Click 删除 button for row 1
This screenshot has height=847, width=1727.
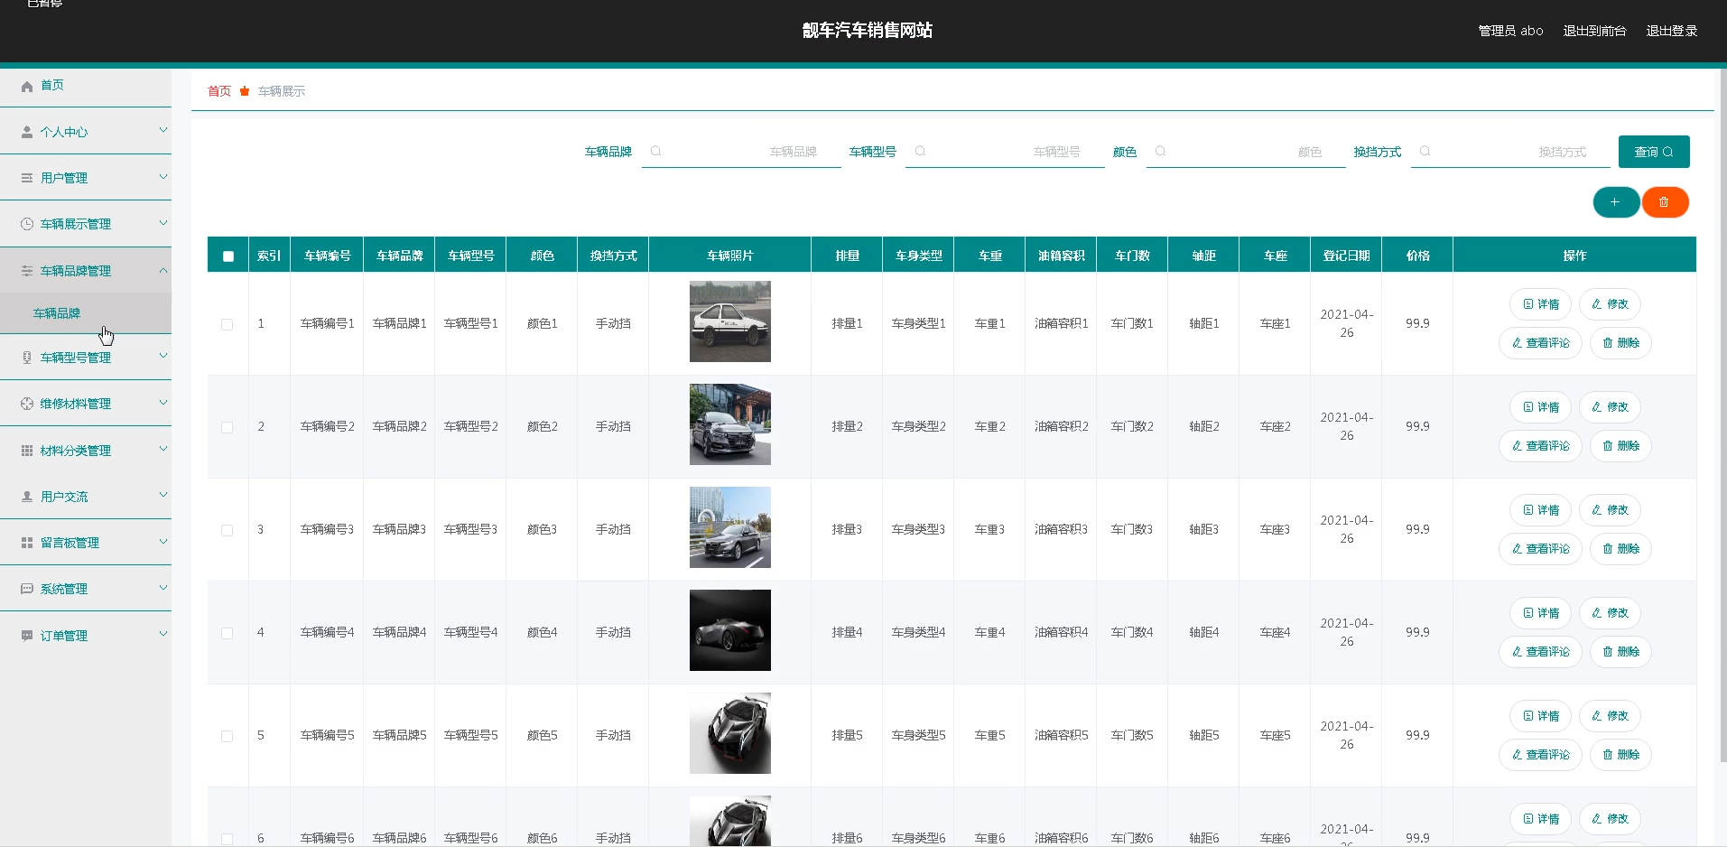tap(1620, 343)
